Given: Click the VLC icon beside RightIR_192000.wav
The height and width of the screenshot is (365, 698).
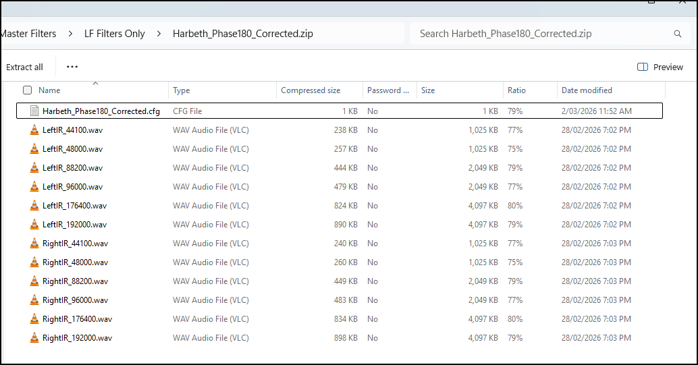Looking at the screenshot, I should pos(34,338).
